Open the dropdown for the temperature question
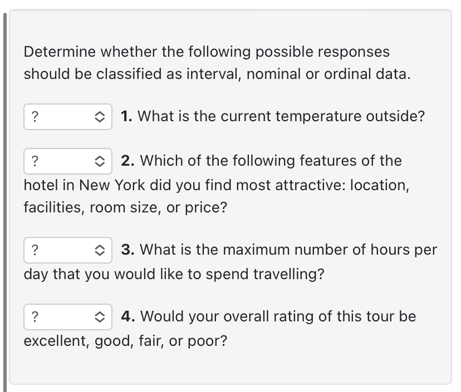This screenshot has height=392, width=461. click(67, 117)
